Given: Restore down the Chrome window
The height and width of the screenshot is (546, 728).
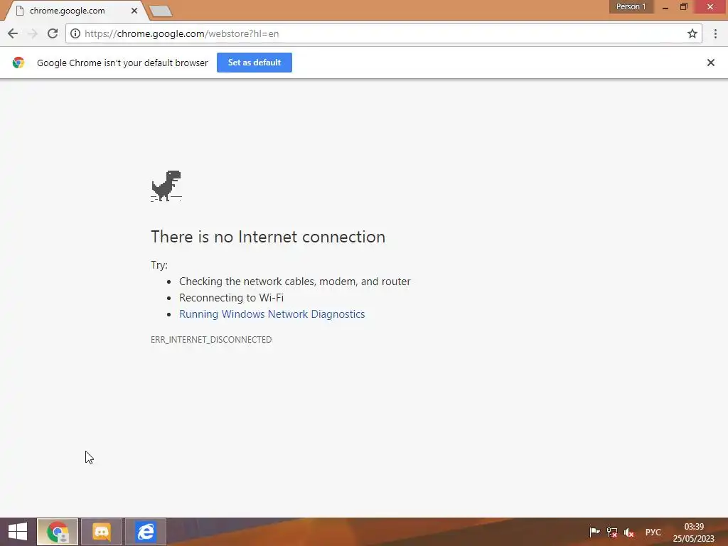Looking at the screenshot, I should click(684, 7).
